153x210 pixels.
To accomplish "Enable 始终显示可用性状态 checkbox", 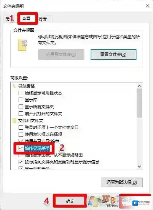I will 21,93.
